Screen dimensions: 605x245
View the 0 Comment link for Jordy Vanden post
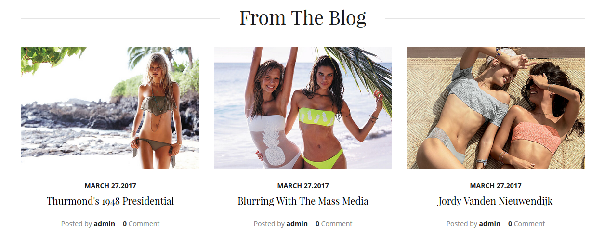(x=526, y=224)
